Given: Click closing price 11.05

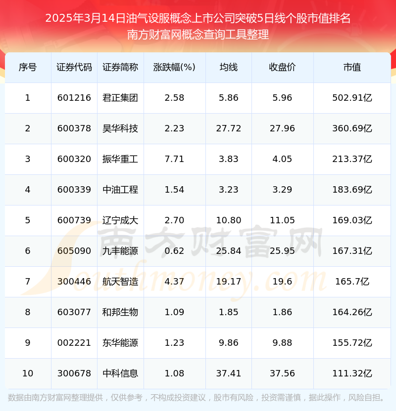Looking at the screenshot, I should [282, 220].
